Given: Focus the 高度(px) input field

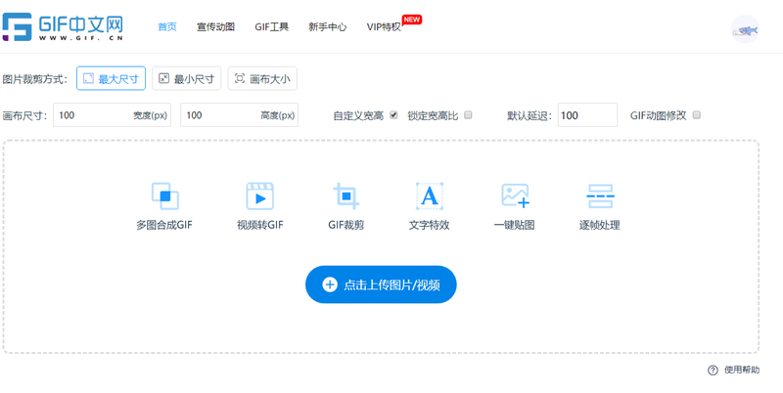Looking at the screenshot, I should pyautogui.click(x=239, y=114).
